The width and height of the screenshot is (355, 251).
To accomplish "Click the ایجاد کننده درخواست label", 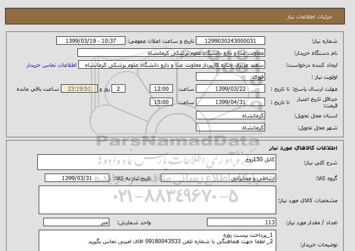I will [312, 65].
